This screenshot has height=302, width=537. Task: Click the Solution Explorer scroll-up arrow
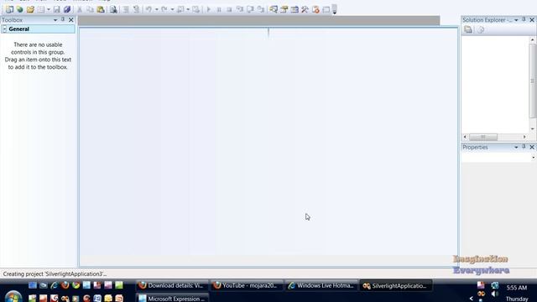coord(532,40)
